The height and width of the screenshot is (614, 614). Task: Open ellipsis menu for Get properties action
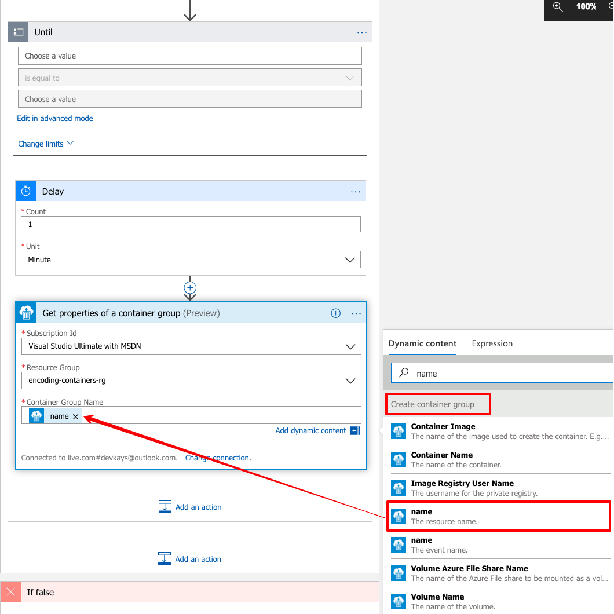(356, 313)
